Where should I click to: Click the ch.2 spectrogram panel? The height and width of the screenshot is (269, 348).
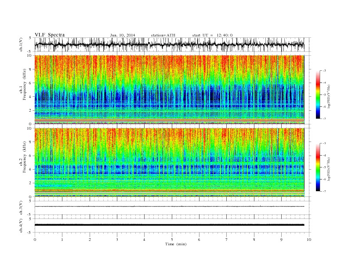(169, 162)
